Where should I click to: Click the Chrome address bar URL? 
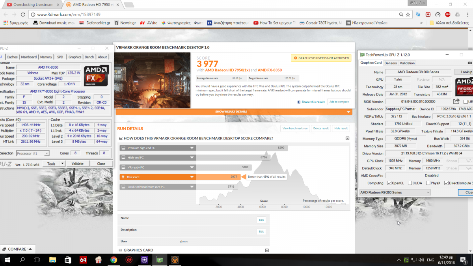click(x=69, y=15)
